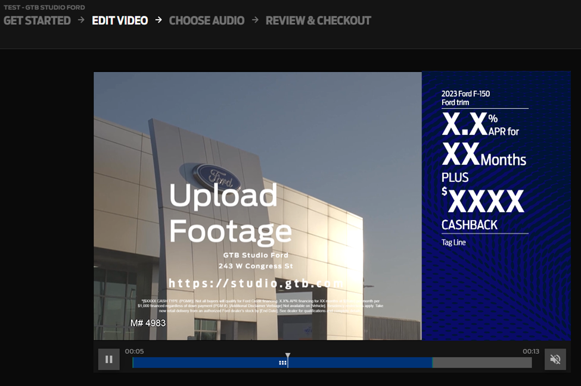Screen dimensions: 581x386
Task: Click the Ford trim subtitle
Action: 455,102
